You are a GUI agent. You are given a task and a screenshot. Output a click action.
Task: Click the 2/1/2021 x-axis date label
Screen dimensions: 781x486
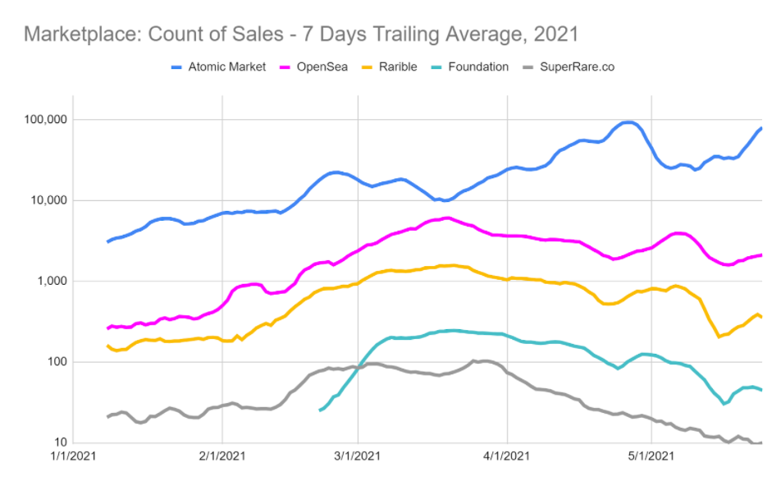pyautogui.click(x=222, y=456)
